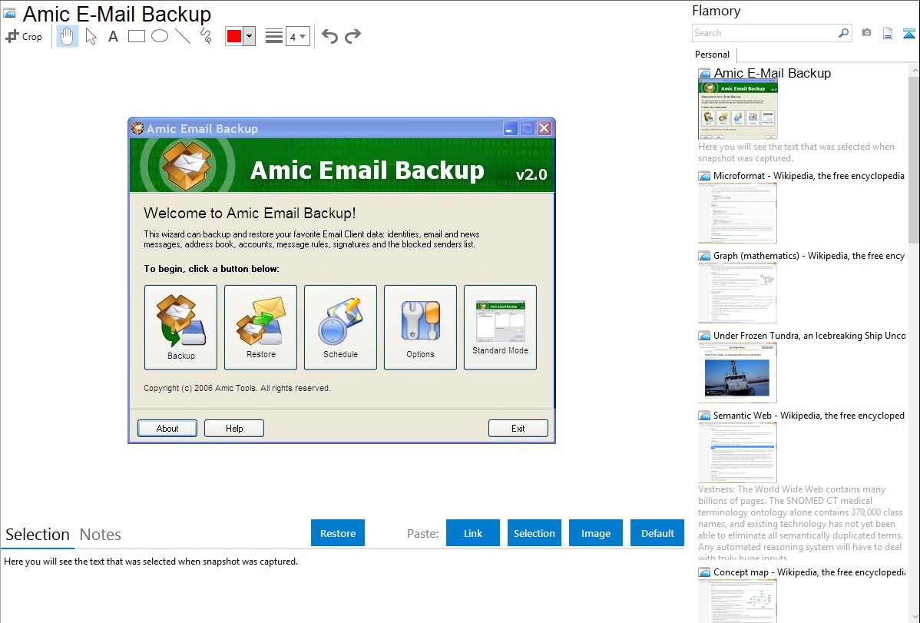Click the blue Restore button

(x=338, y=532)
